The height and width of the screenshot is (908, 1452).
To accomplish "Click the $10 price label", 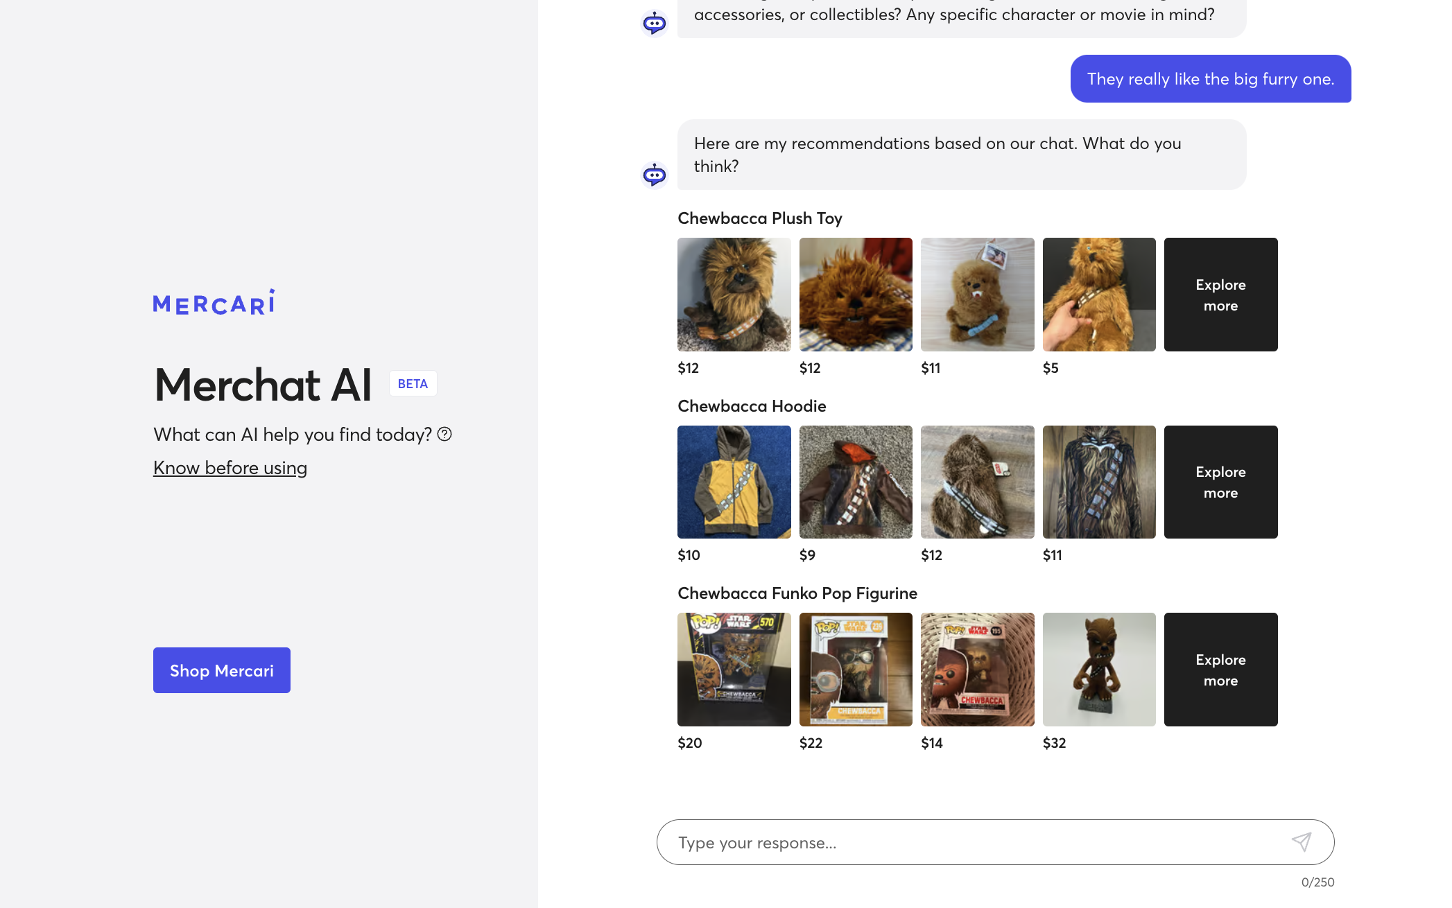I will 689,555.
